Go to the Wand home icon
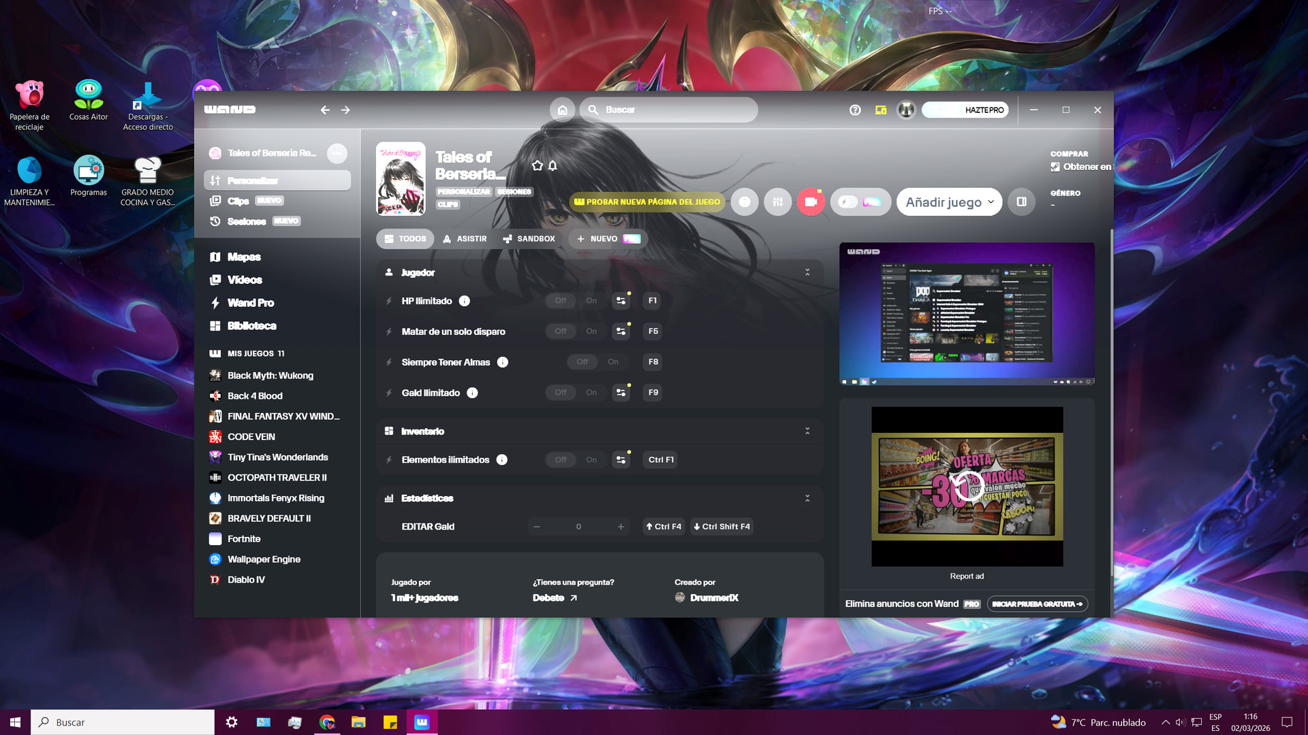This screenshot has width=1308, height=735. (x=562, y=110)
